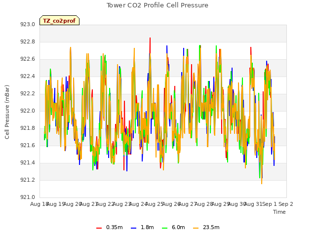Click the 922.0 y-axis tick value

(x=28, y=111)
